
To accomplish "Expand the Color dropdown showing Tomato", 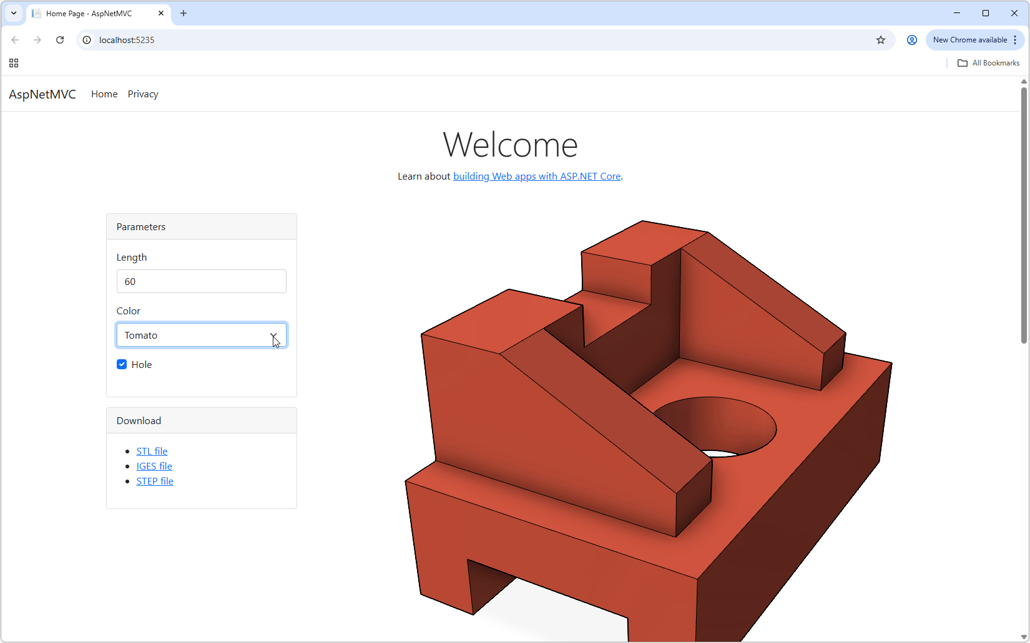I will 201,335.
